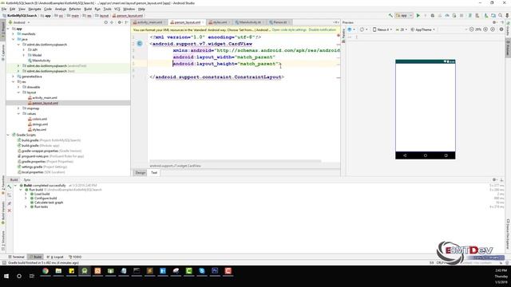Open Skype from the taskbar

tap(202, 271)
